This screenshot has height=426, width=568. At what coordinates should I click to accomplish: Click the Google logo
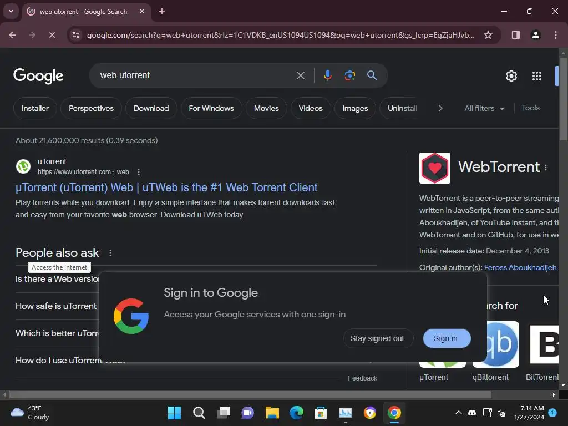pyautogui.click(x=38, y=76)
